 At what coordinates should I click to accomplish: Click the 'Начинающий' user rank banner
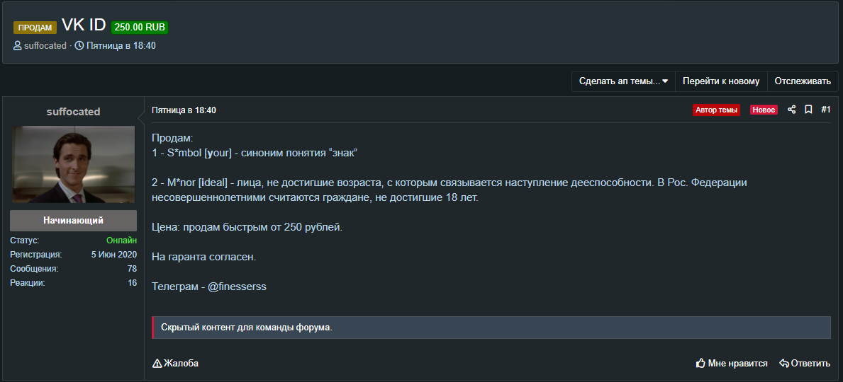click(x=73, y=221)
